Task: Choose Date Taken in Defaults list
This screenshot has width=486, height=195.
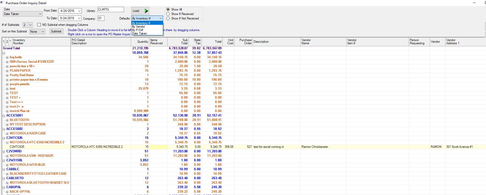Action: [147, 33]
